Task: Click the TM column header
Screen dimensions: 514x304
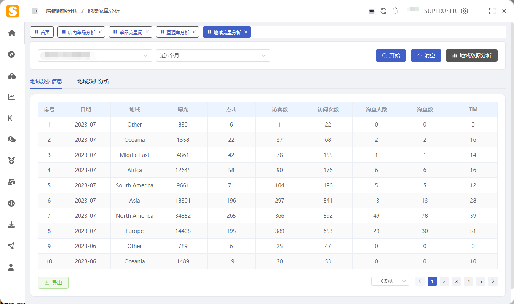Action: click(x=473, y=109)
